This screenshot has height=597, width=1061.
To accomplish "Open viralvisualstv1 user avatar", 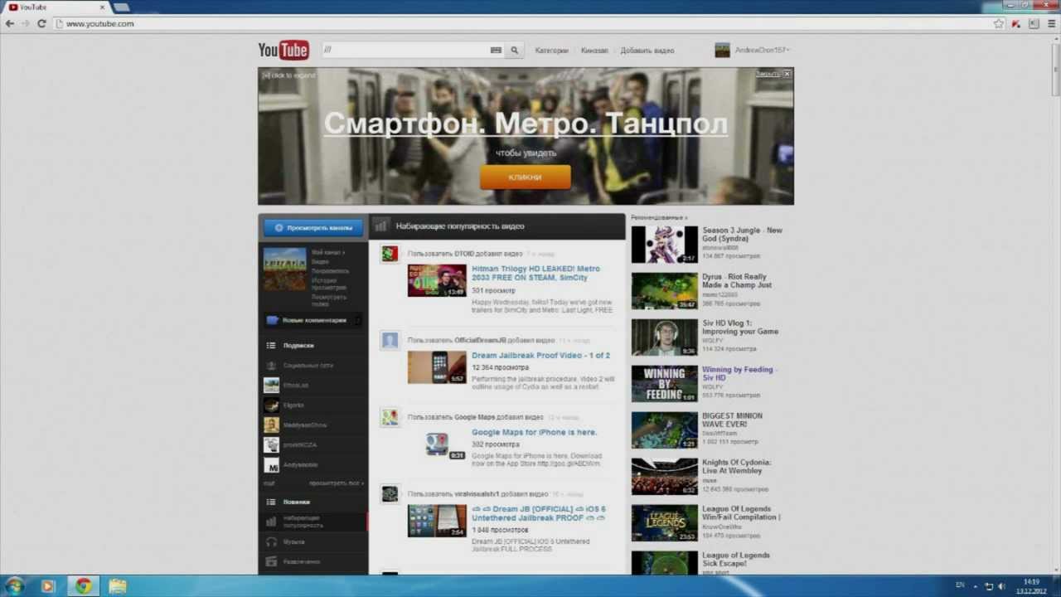I will (x=390, y=494).
